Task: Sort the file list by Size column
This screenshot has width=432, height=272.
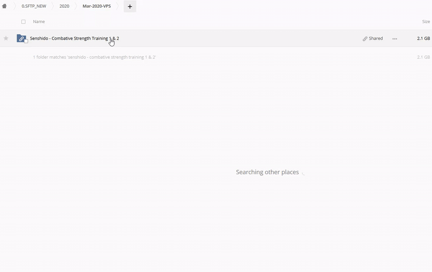Action: [426, 22]
